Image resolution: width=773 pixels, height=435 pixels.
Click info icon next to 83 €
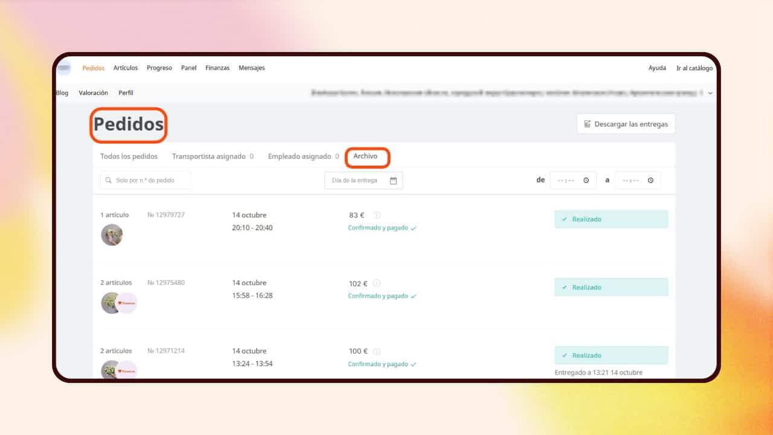click(377, 215)
